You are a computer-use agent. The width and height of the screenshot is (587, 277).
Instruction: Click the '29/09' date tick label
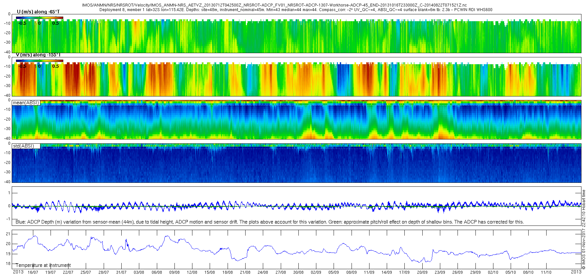[x=475, y=272]
